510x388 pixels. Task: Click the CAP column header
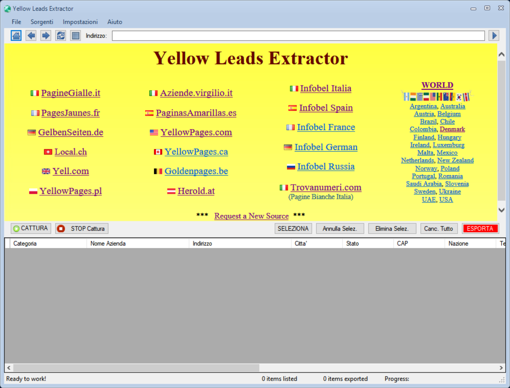point(419,243)
